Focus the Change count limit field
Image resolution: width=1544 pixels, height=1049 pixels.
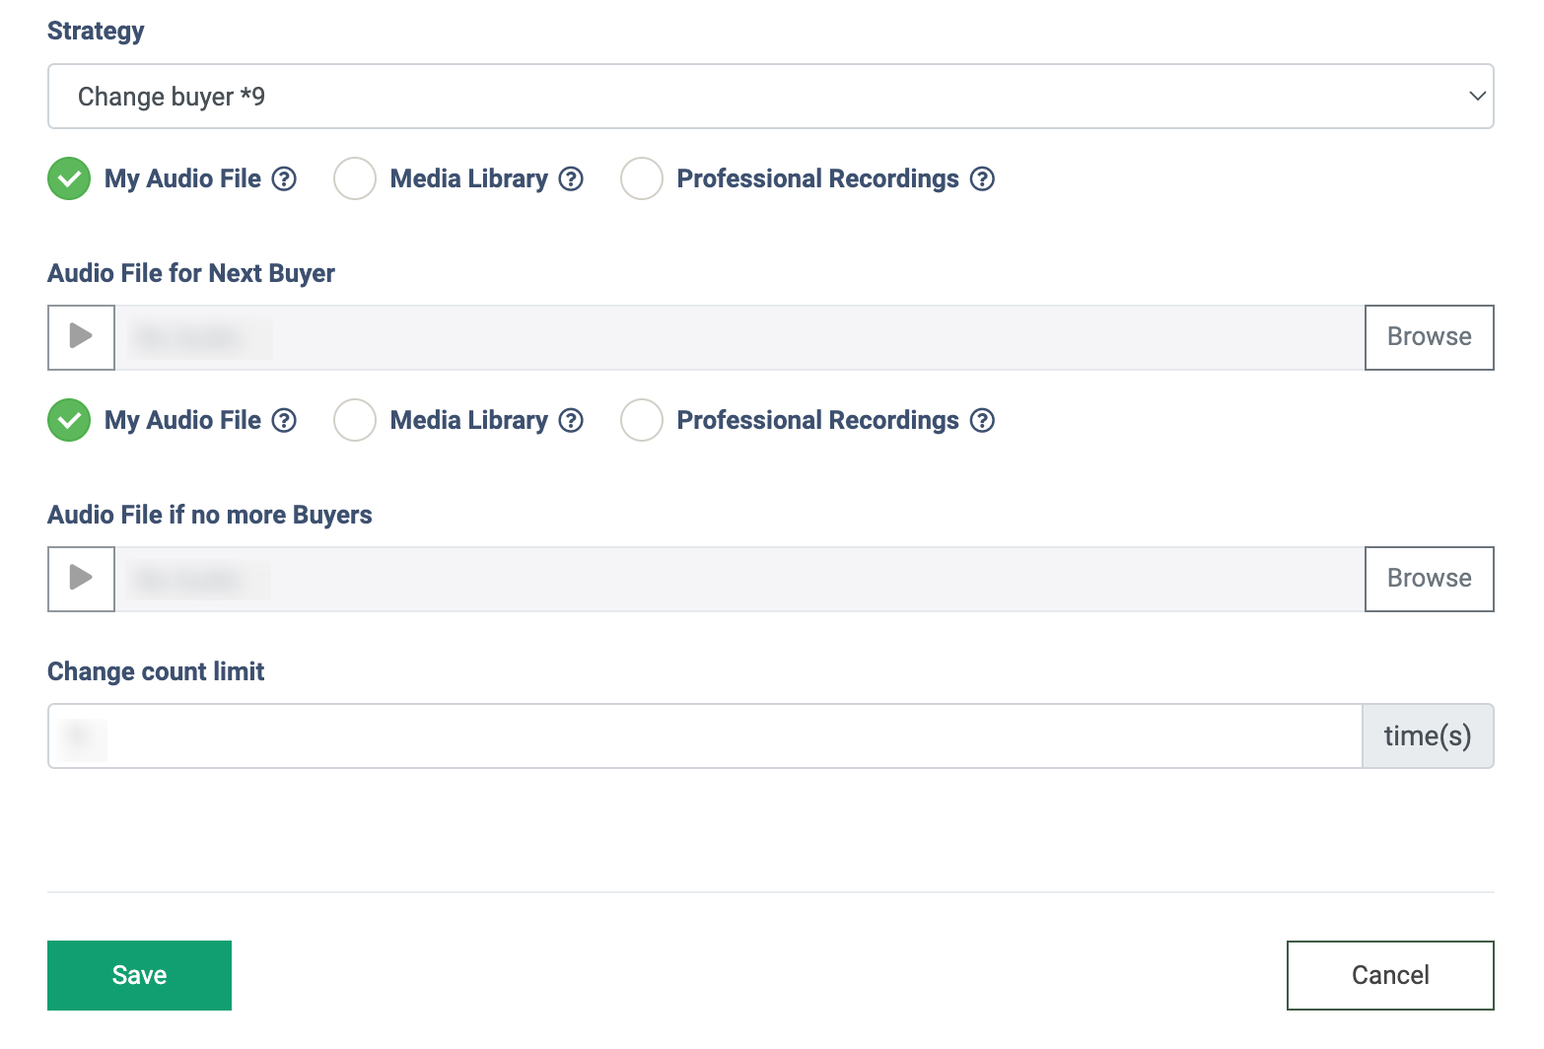click(x=704, y=735)
